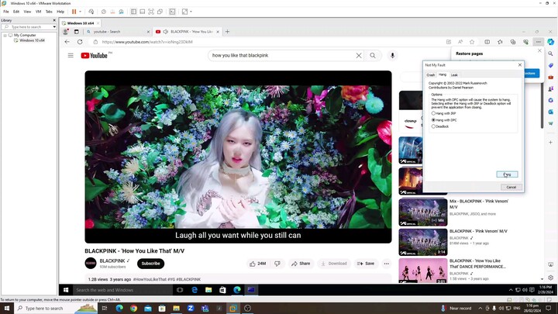Select the Hang with IRP radio button
The width and height of the screenshot is (558, 314).
(433, 113)
